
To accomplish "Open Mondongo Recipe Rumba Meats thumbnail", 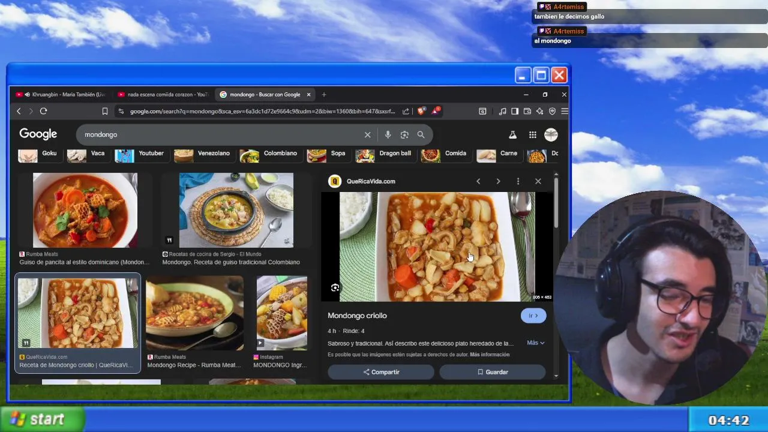I will [x=194, y=313].
